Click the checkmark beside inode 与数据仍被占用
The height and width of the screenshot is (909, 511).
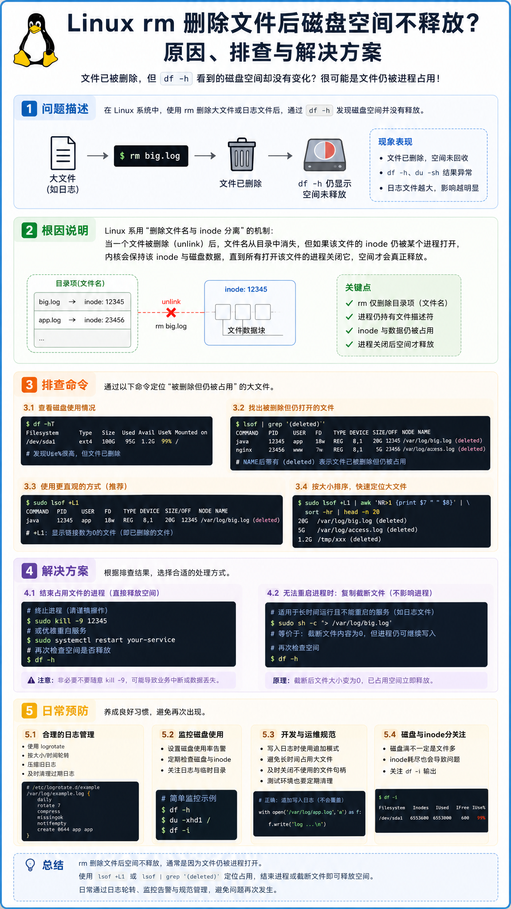pos(349,331)
